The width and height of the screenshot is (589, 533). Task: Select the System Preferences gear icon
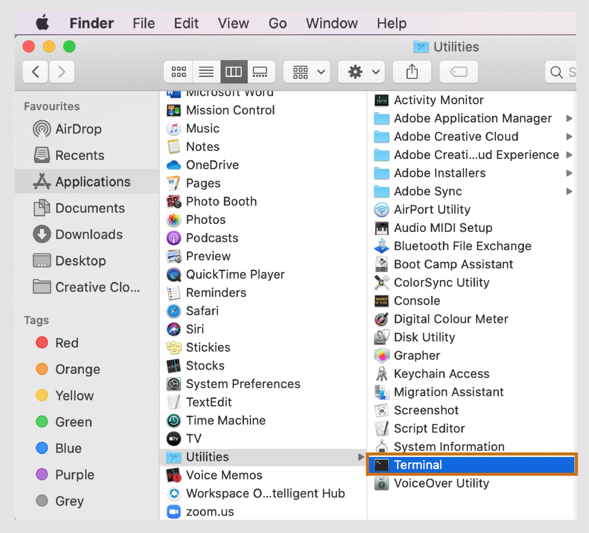(x=174, y=384)
